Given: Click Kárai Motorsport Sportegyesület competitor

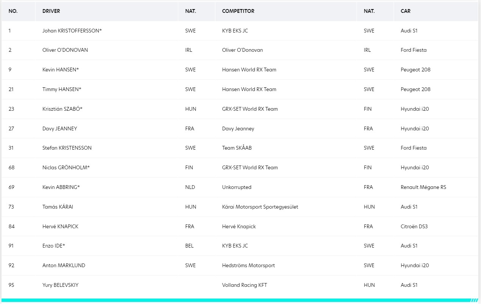Looking at the screenshot, I should 260,207.
